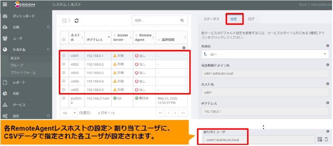Sort by Remote Agent column
Screen dimensions: 333x146
coord(144,37)
